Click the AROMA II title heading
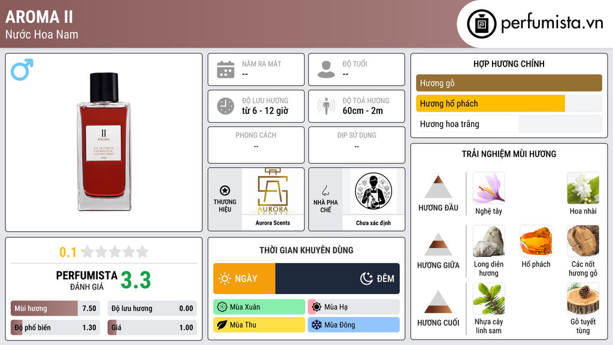613x345 pixels. [x=39, y=17]
